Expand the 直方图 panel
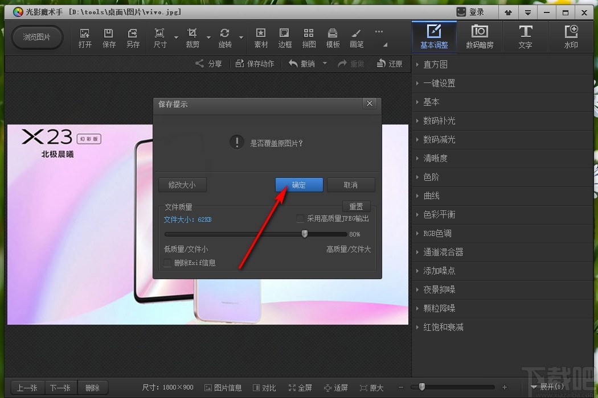598x398 pixels. pos(502,64)
